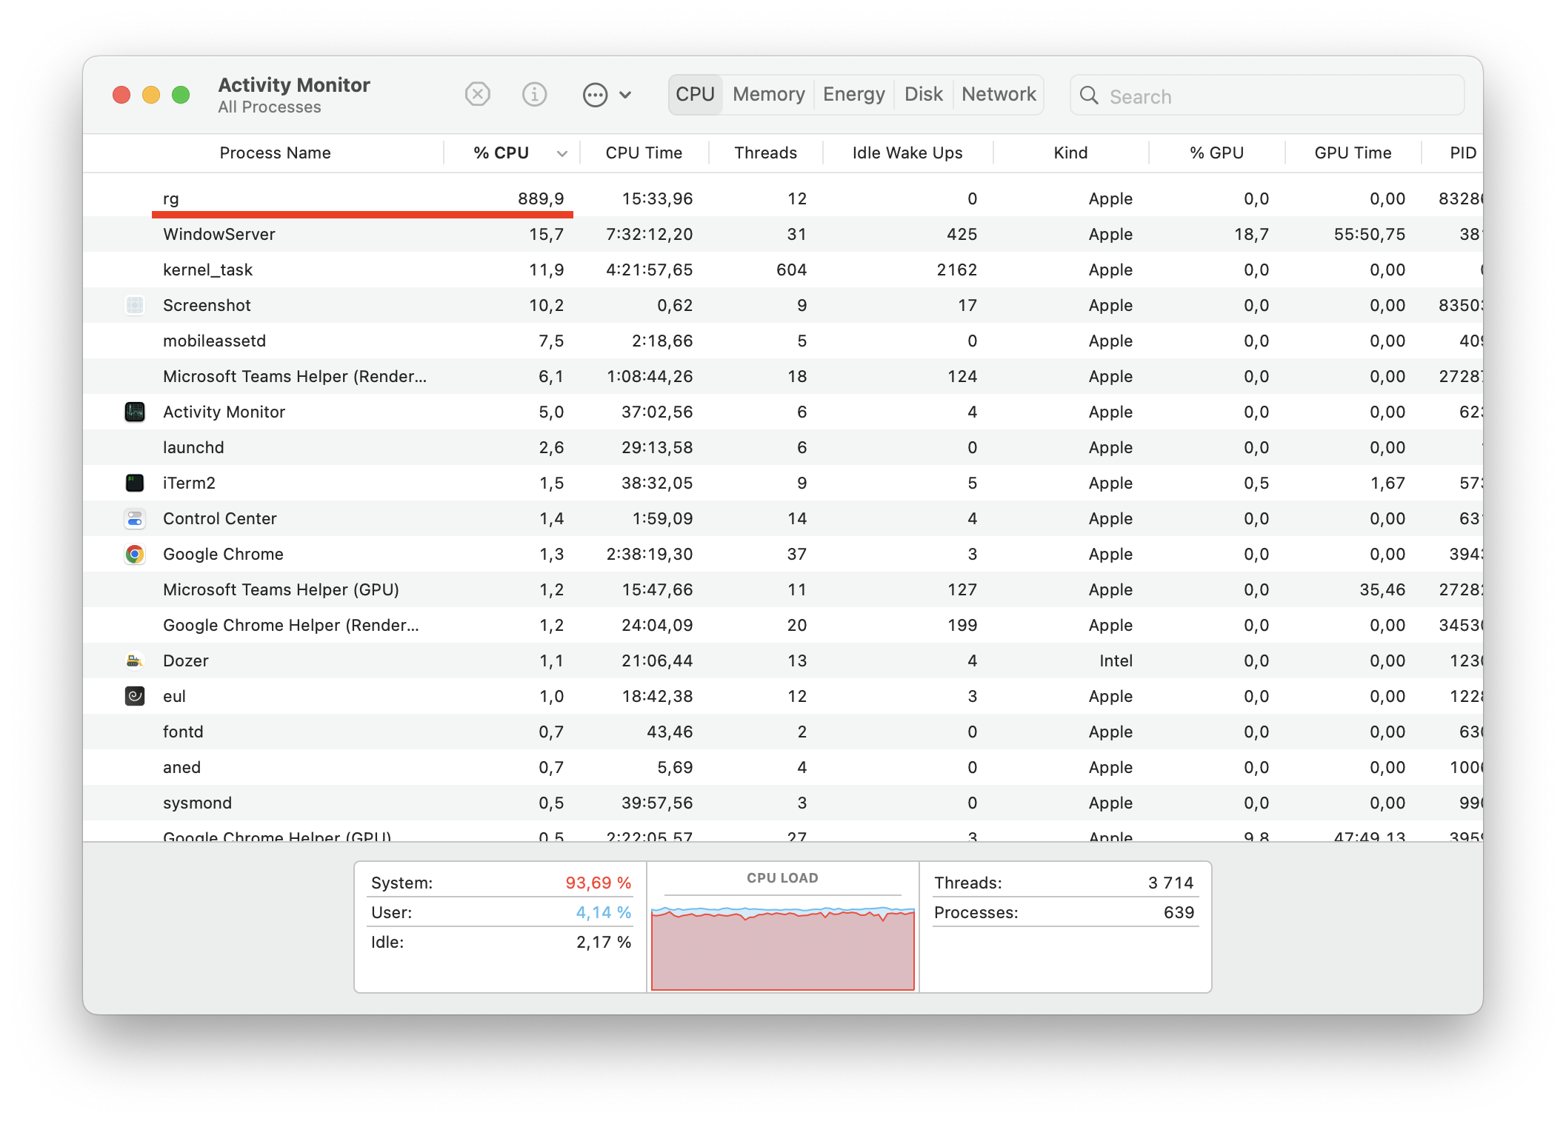The height and width of the screenshot is (1124, 1566).
Task: Open the Energy tab
Action: 853,95
